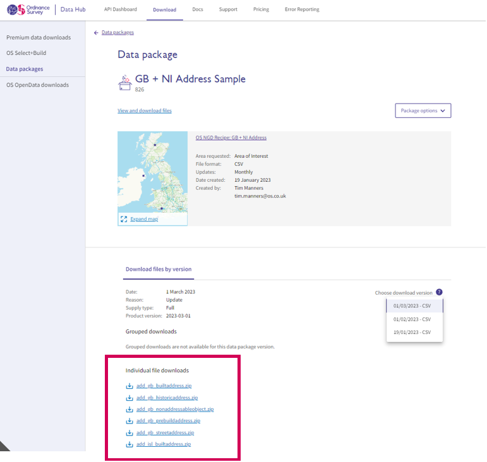Image resolution: width=487 pixels, height=462 pixels.
Task: Click the help icon next to Choose download version
Action: point(439,292)
